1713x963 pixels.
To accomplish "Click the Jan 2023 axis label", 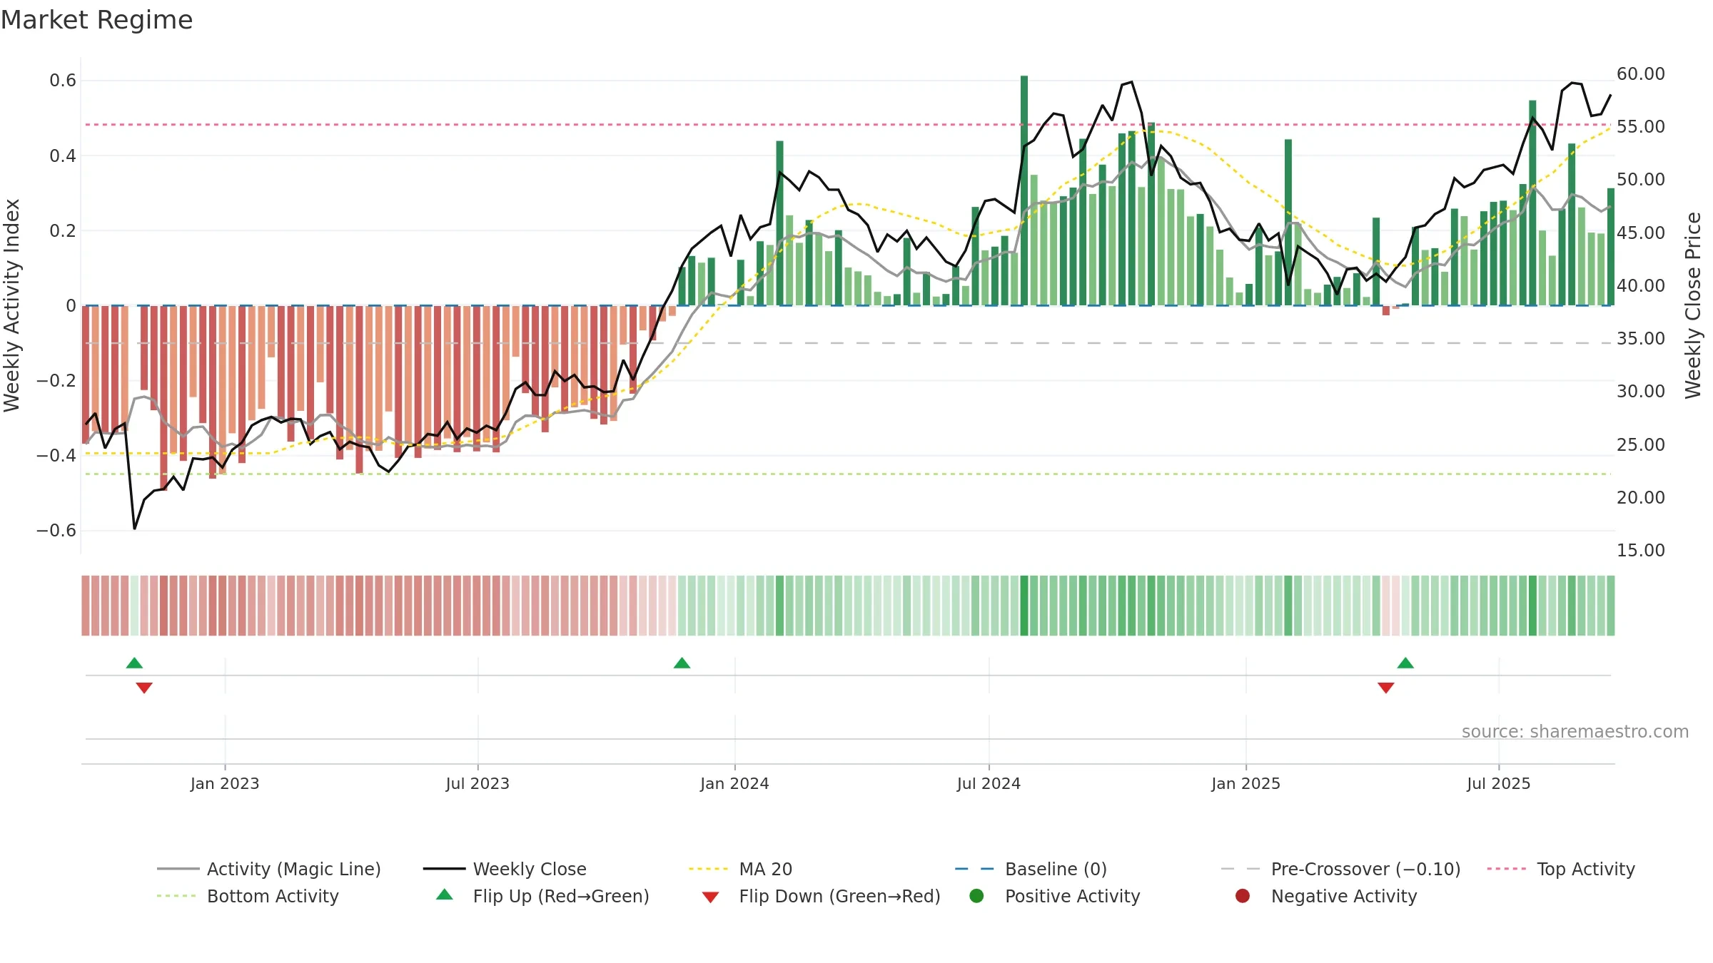I will (225, 784).
